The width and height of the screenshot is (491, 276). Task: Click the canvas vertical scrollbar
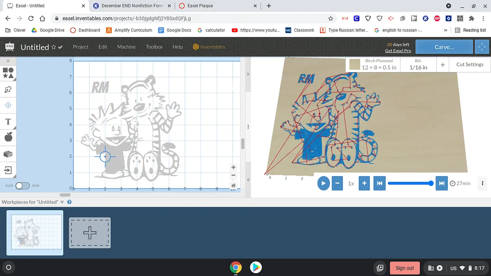pyautogui.click(x=243, y=144)
